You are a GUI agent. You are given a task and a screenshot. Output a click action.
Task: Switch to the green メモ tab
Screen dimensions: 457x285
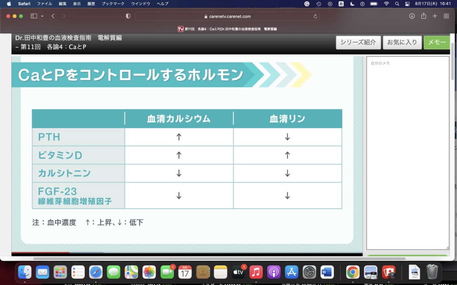point(436,42)
